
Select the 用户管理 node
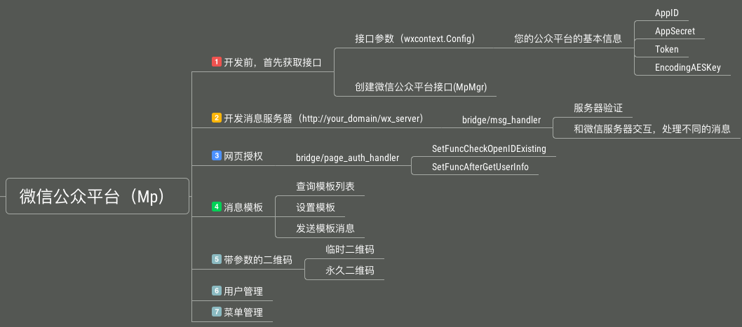[243, 291]
